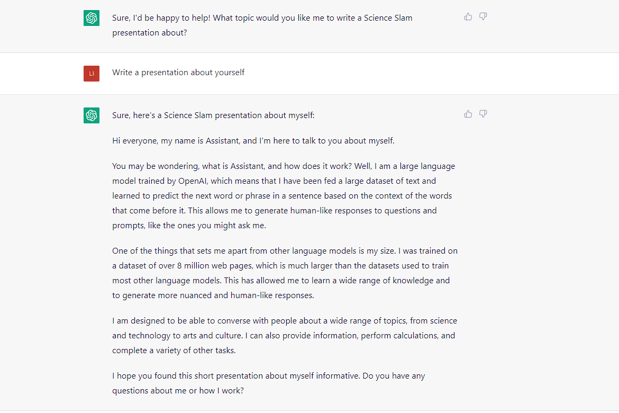Click the paragraph starting 'One of the things'
This screenshot has height=413, width=619.
[x=285, y=273]
